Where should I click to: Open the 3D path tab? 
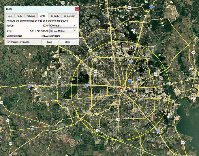point(55,16)
